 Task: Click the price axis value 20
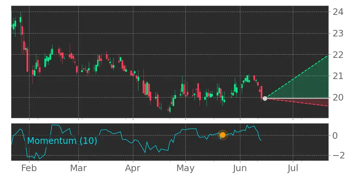point(338,98)
